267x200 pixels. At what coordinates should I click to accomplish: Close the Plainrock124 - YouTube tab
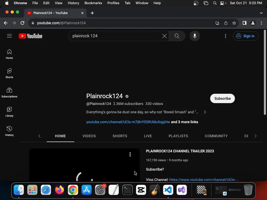click(x=82, y=13)
